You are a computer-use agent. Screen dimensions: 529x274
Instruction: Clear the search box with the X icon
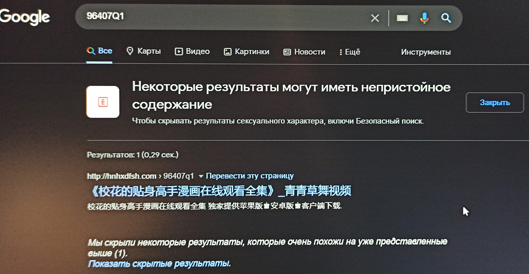pos(375,18)
